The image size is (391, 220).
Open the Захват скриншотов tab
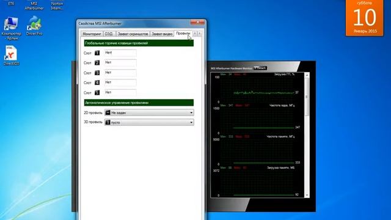pyautogui.click(x=133, y=34)
